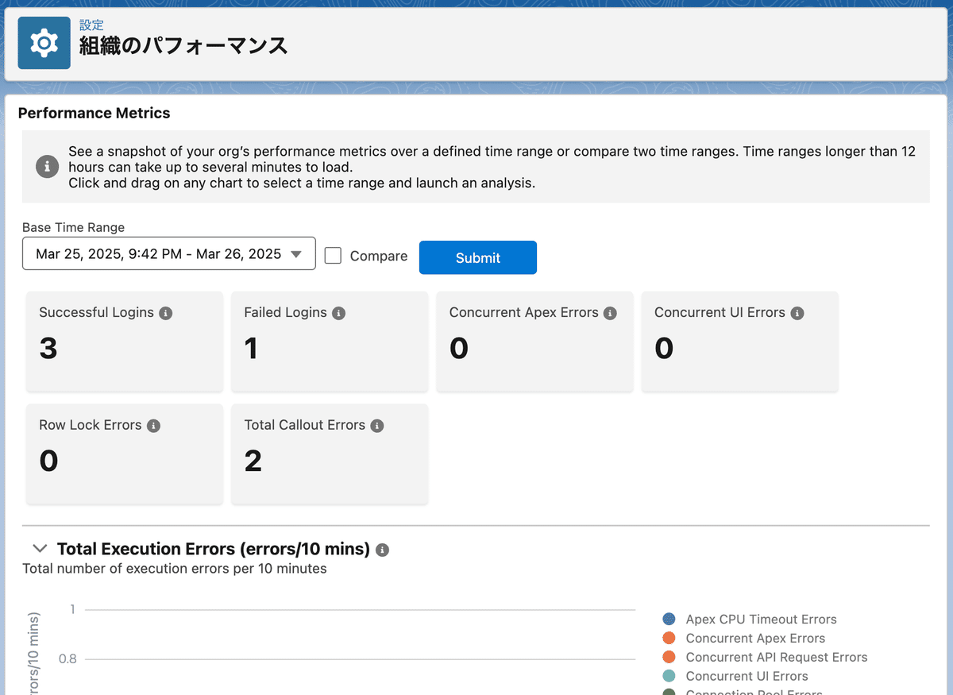Select the Connection Pool Errors legend link
Screen dimensions: 953x695
(x=754, y=691)
